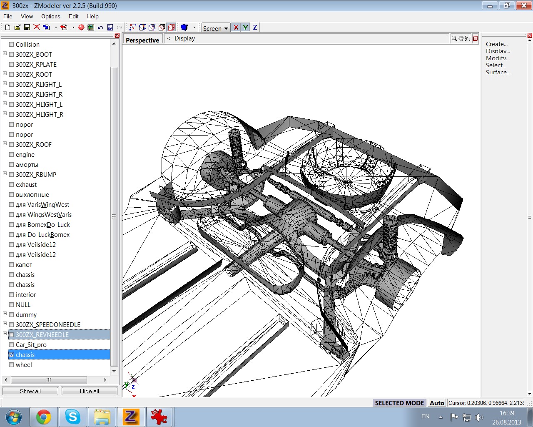The width and height of the screenshot is (533, 427).
Task: Toggle the Z axis button
Action: (255, 28)
